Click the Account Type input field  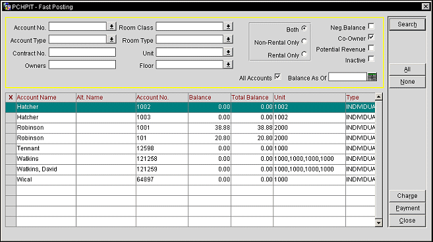[78, 40]
